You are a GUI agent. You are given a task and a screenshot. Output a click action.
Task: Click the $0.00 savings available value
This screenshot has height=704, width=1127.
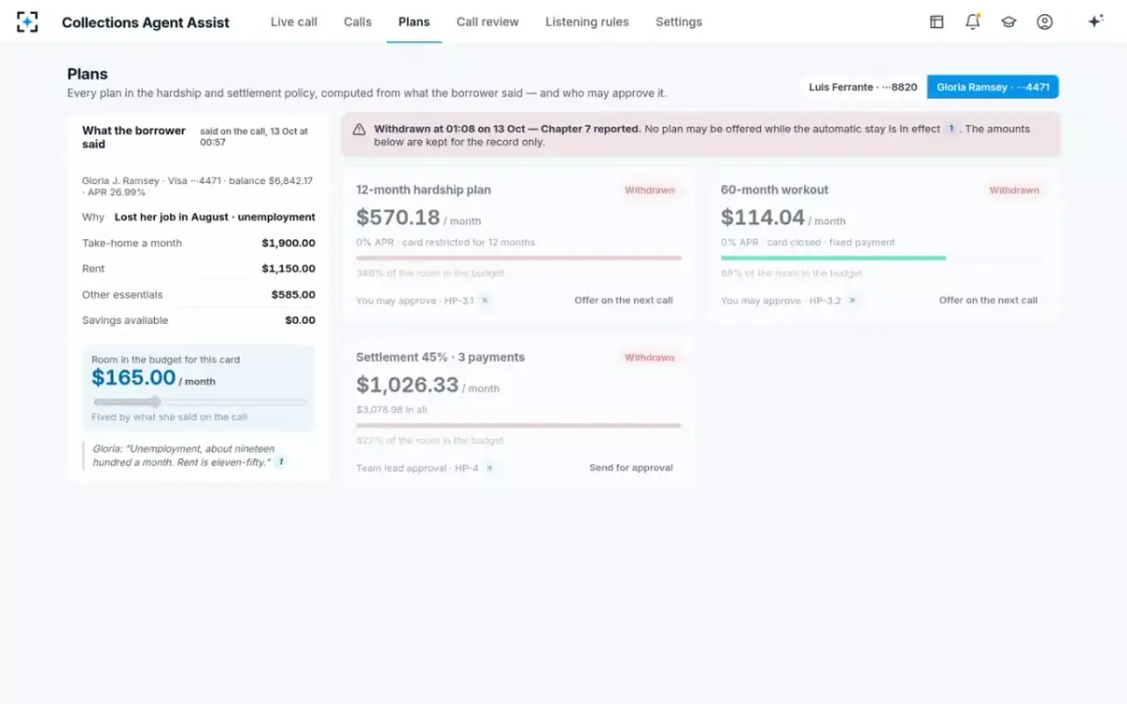coord(301,320)
